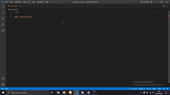Click the microphone tray icon

144,93
